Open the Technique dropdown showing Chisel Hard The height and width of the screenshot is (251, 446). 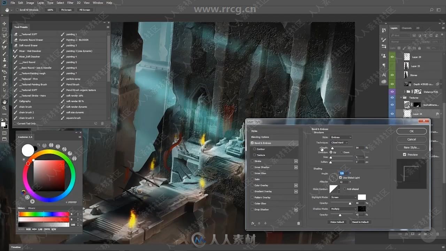coord(339,143)
